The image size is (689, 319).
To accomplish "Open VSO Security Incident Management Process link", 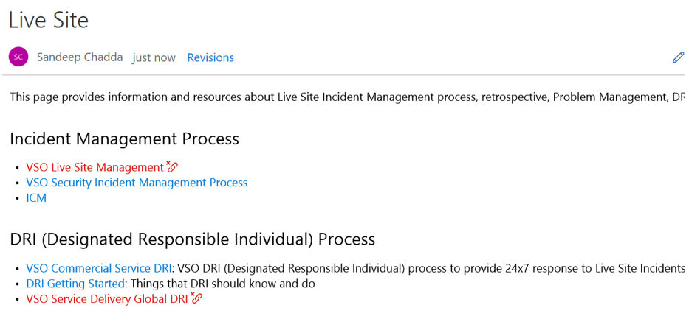I will (137, 183).
